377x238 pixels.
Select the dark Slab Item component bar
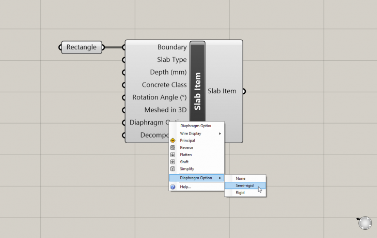click(197, 81)
